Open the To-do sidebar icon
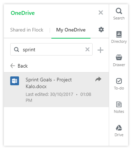Image resolution: width=132 pixels, height=150 pixels. [119, 84]
